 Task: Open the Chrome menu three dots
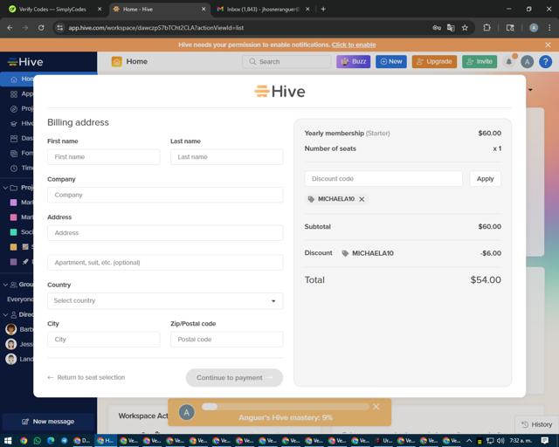point(549,28)
